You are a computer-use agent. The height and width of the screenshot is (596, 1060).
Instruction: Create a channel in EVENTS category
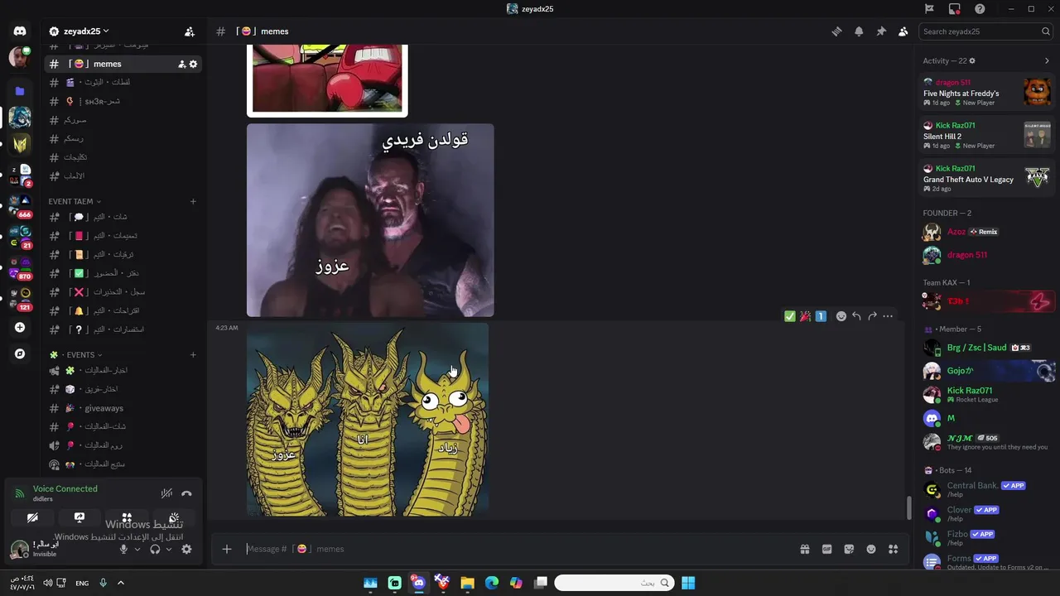(193, 355)
